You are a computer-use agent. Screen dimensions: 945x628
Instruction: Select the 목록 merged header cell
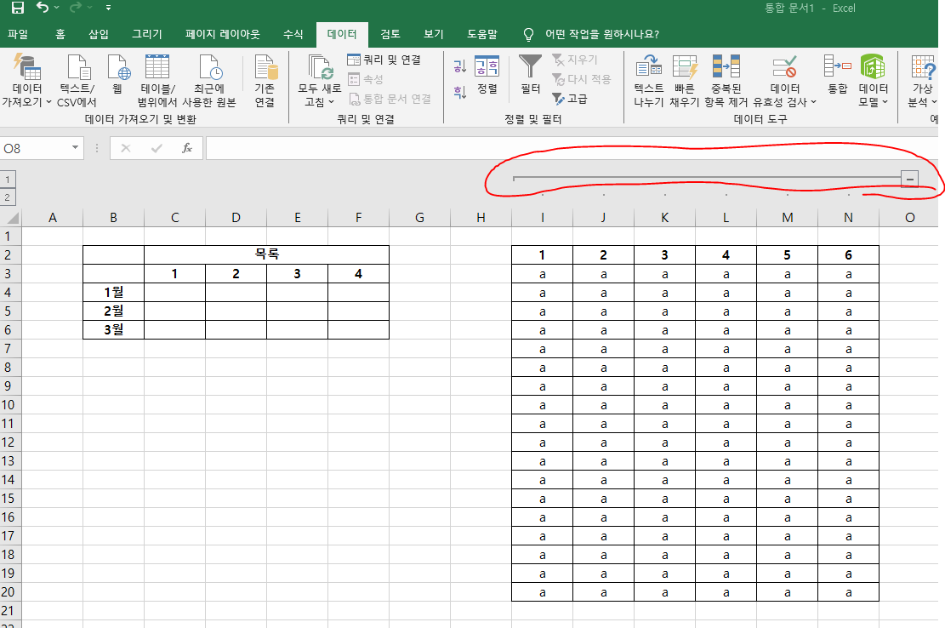pyautogui.click(x=267, y=255)
